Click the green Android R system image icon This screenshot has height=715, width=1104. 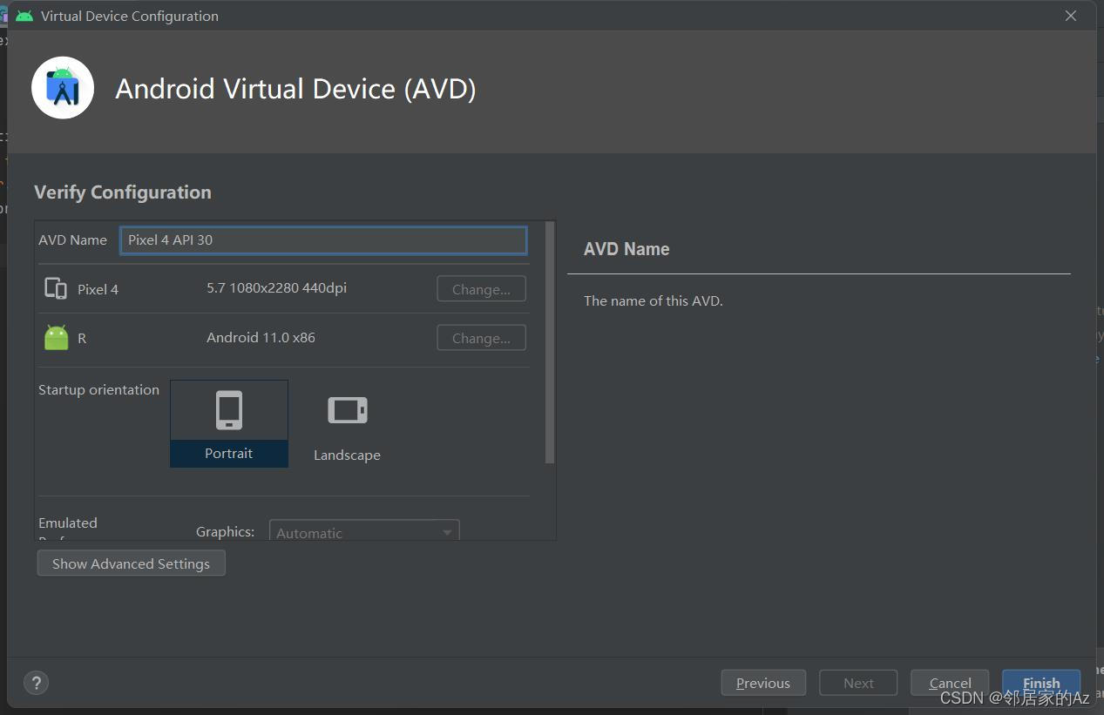tap(56, 338)
